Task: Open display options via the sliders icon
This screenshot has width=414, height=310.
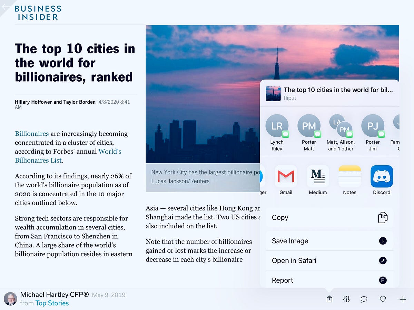Action: 346,299
